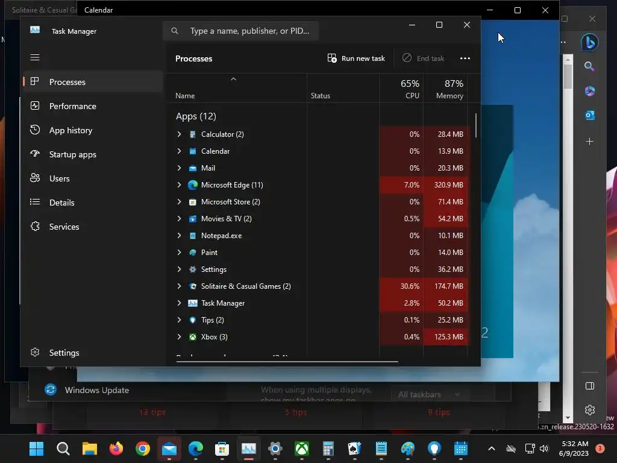Select the Microsoft Edge icon in process list
Viewport: 617px width, 463px height.
tap(193, 184)
